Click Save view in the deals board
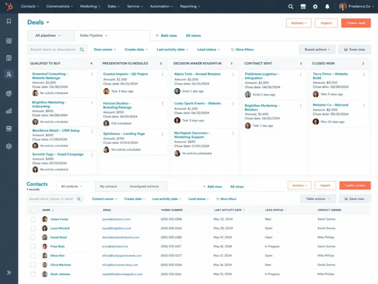The height and width of the screenshot is (284, 378). (x=354, y=50)
